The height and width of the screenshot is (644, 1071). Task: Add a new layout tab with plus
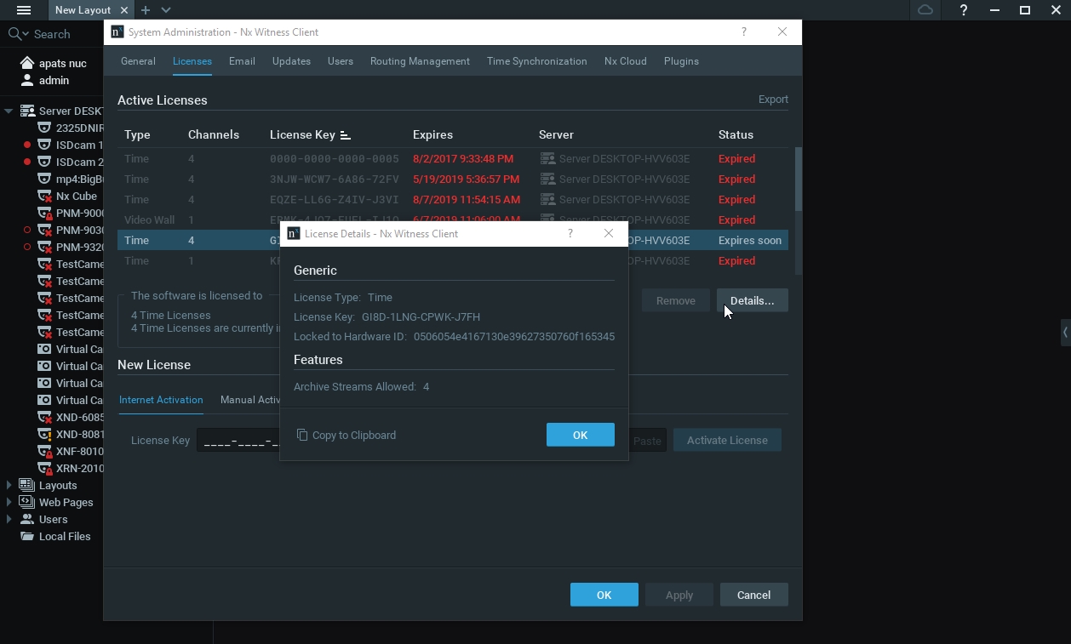pos(146,10)
